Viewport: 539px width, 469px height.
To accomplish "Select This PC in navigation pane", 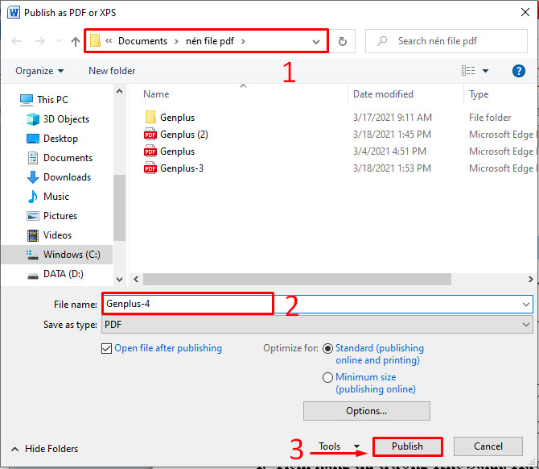I will click(x=44, y=99).
